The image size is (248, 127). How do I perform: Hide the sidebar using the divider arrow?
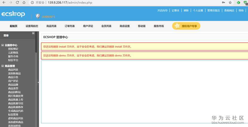38,82
